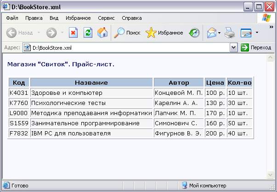Open the address bar dropdown list
Screen dimensions: 277x192
233,47
